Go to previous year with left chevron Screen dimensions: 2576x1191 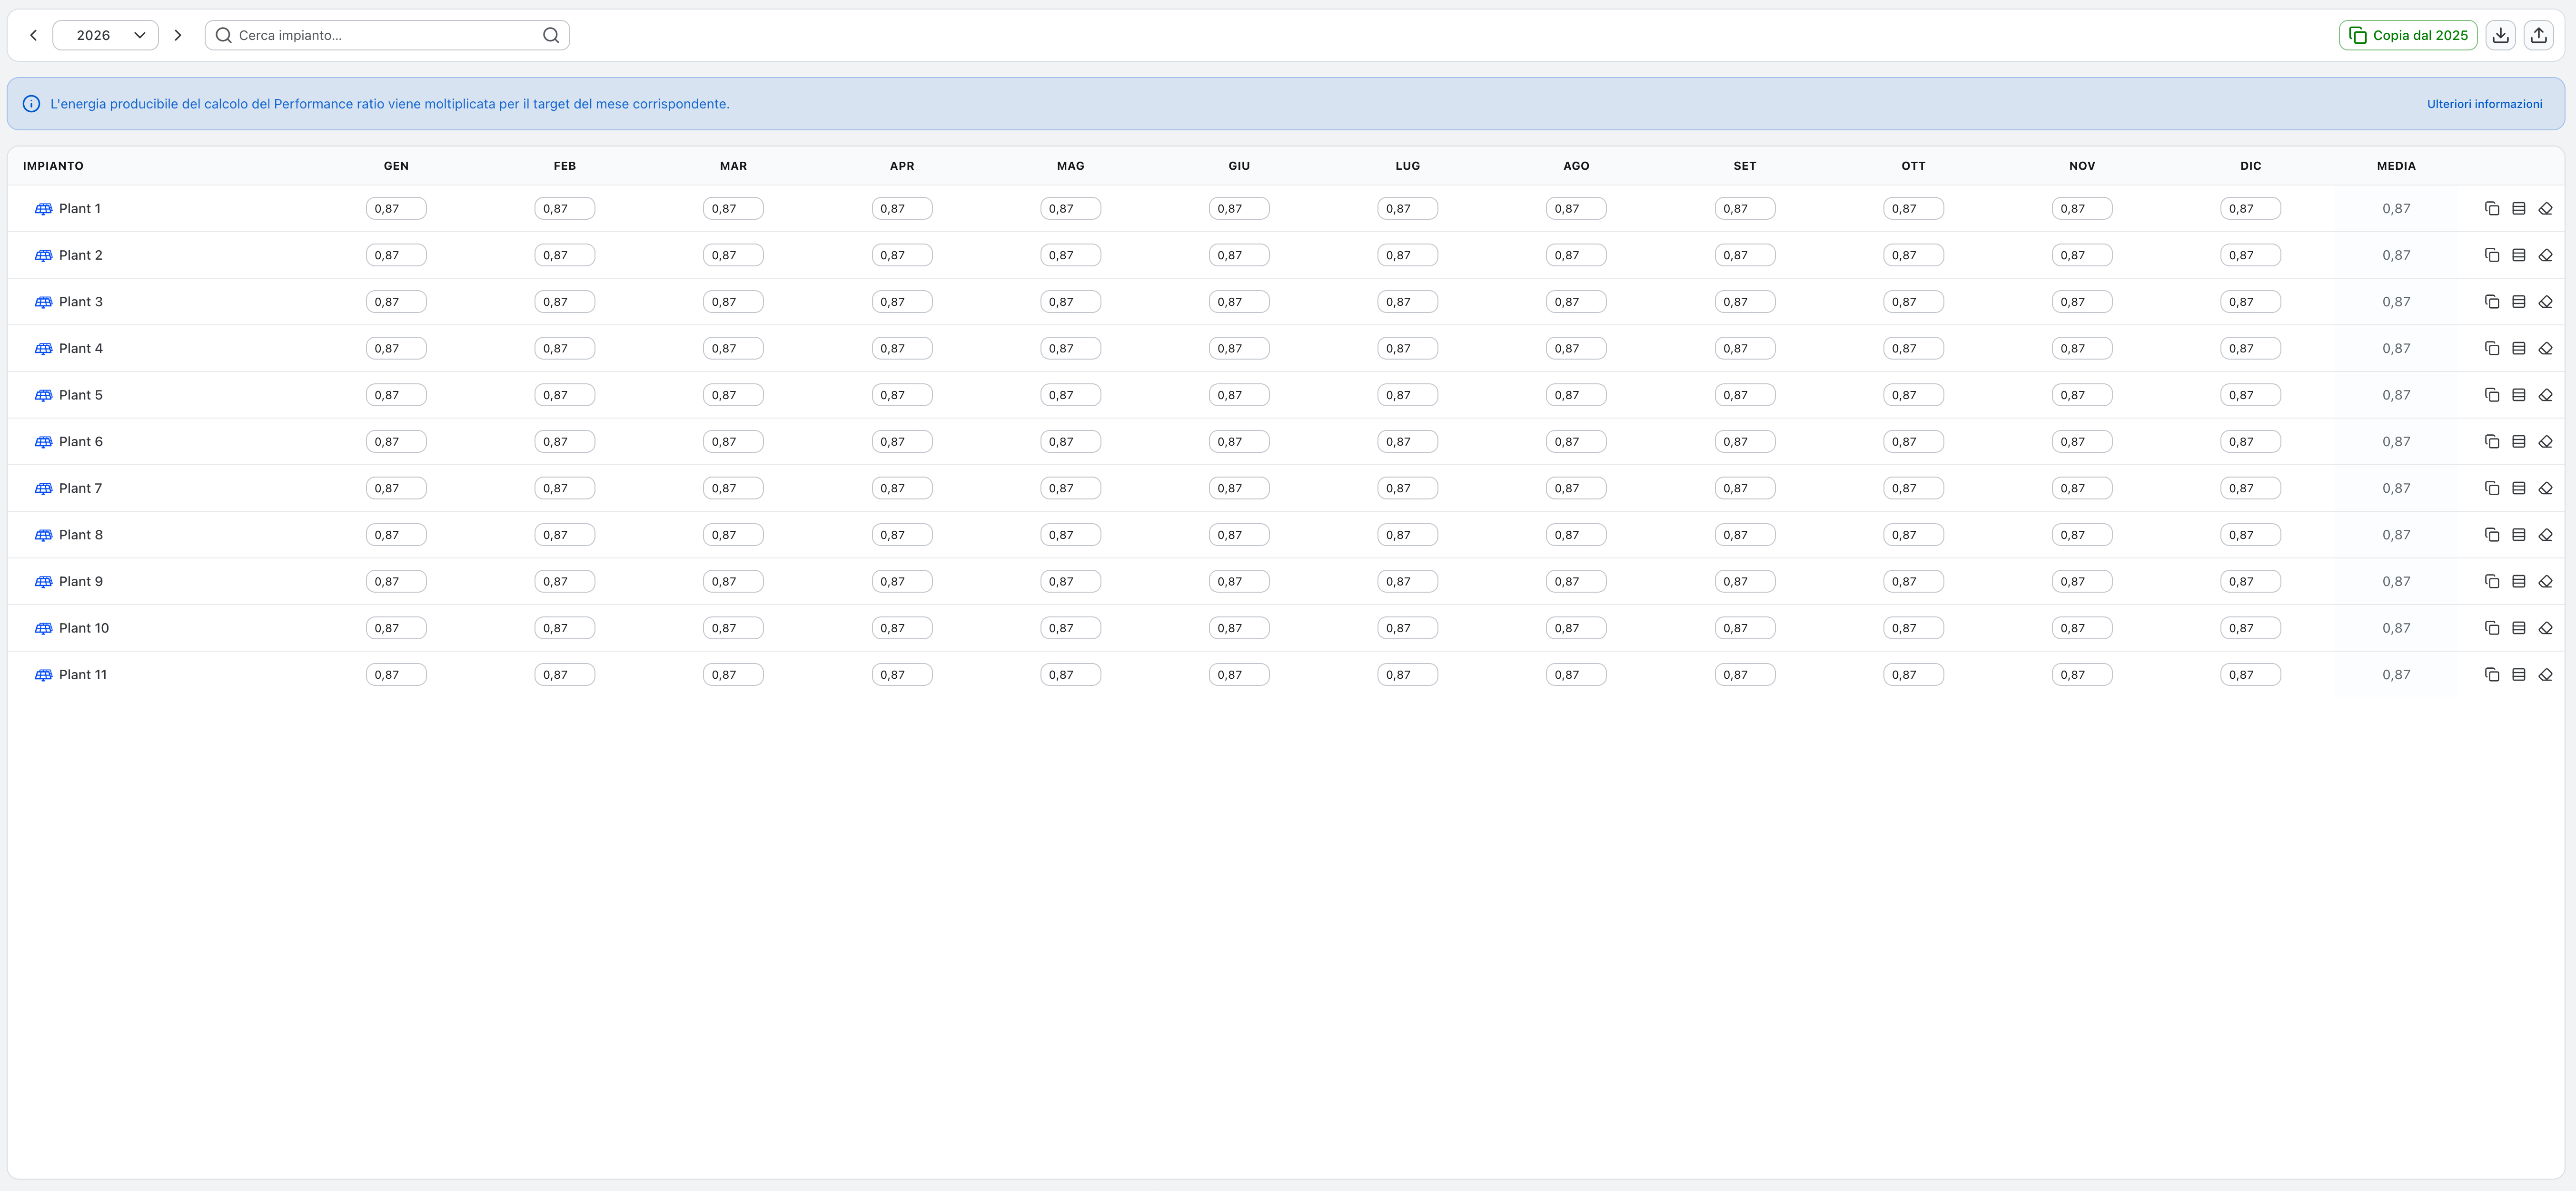click(33, 35)
